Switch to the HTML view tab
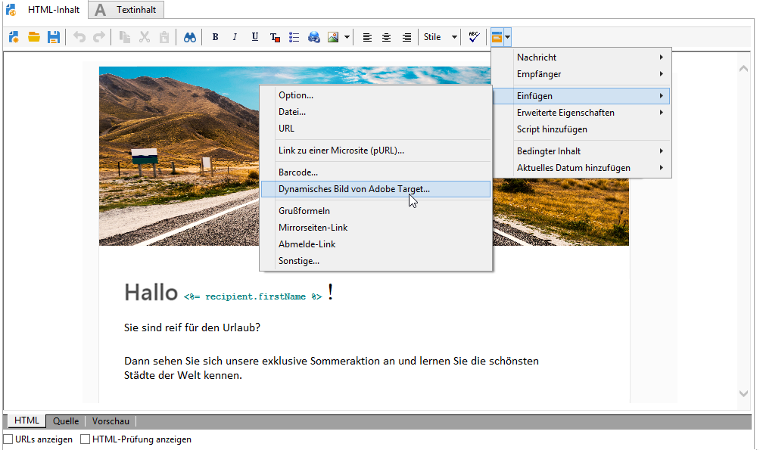The width and height of the screenshot is (763, 450). click(x=26, y=421)
